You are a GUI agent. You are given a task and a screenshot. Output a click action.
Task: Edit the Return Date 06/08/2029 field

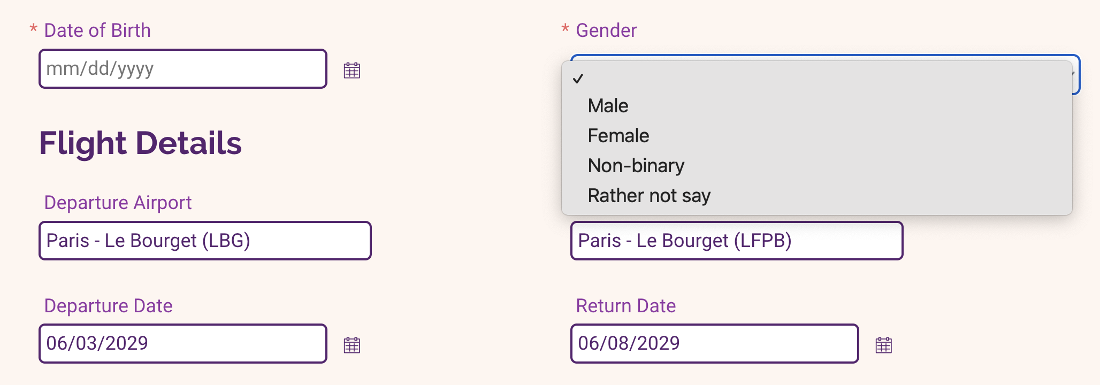(x=715, y=343)
